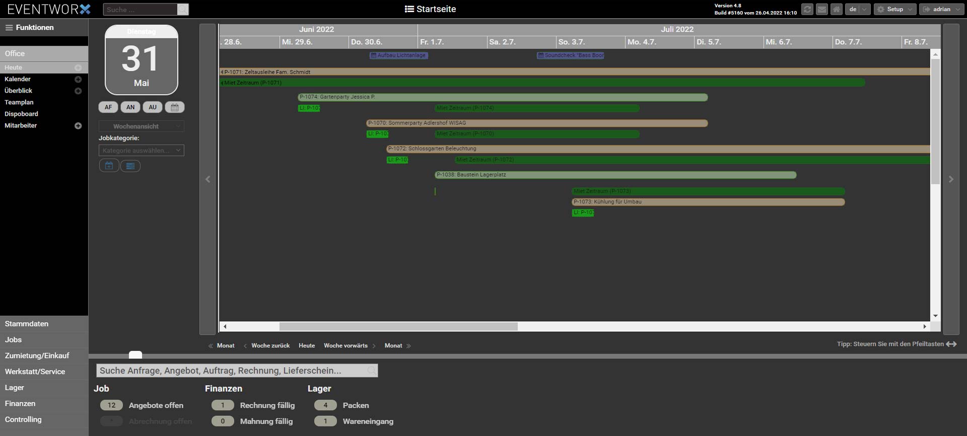Select Office section header
Viewport: 967px width, 436px height.
click(x=44, y=53)
